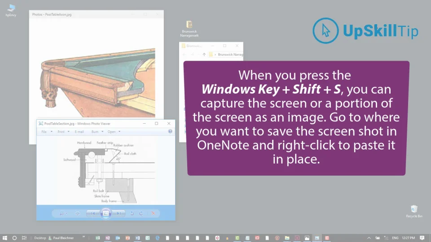Screen dimensions: 431x242
Task: Show hidden system tray icons
Action: (369, 238)
